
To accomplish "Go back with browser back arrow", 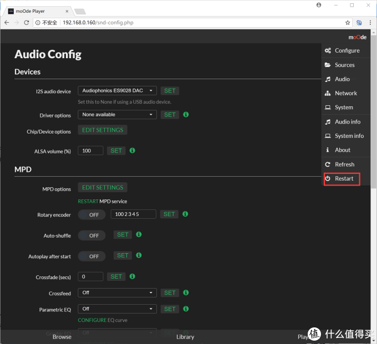I will click(x=7, y=23).
